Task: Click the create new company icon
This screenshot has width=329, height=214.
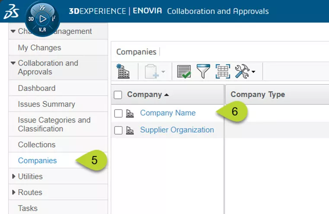Action: pos(123,71)
